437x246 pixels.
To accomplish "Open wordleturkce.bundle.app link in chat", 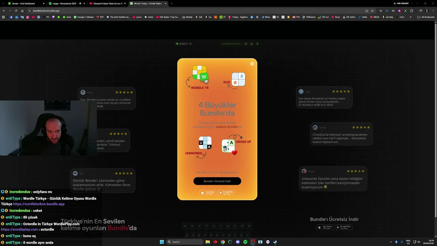I will (x=39, y=204).
